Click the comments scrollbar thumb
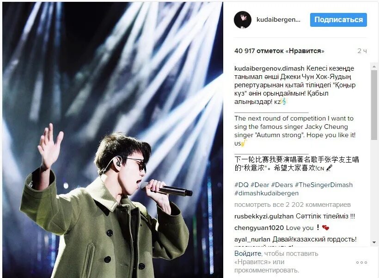The height and width of the screenshot is (278, 379). pyautogui.click(x=374, y=104)
